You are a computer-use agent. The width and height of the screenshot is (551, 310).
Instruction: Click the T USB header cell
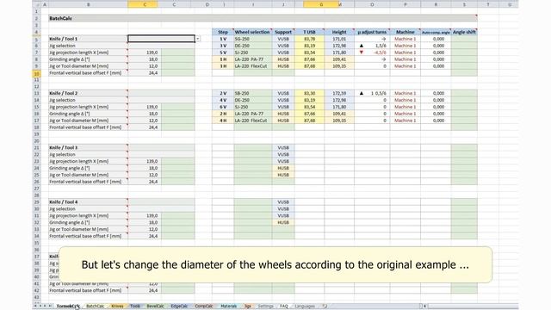310,32
